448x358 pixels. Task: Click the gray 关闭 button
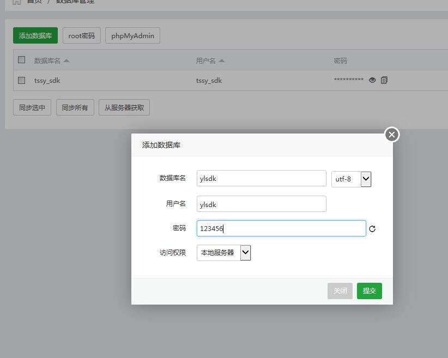tap(340, 291)
